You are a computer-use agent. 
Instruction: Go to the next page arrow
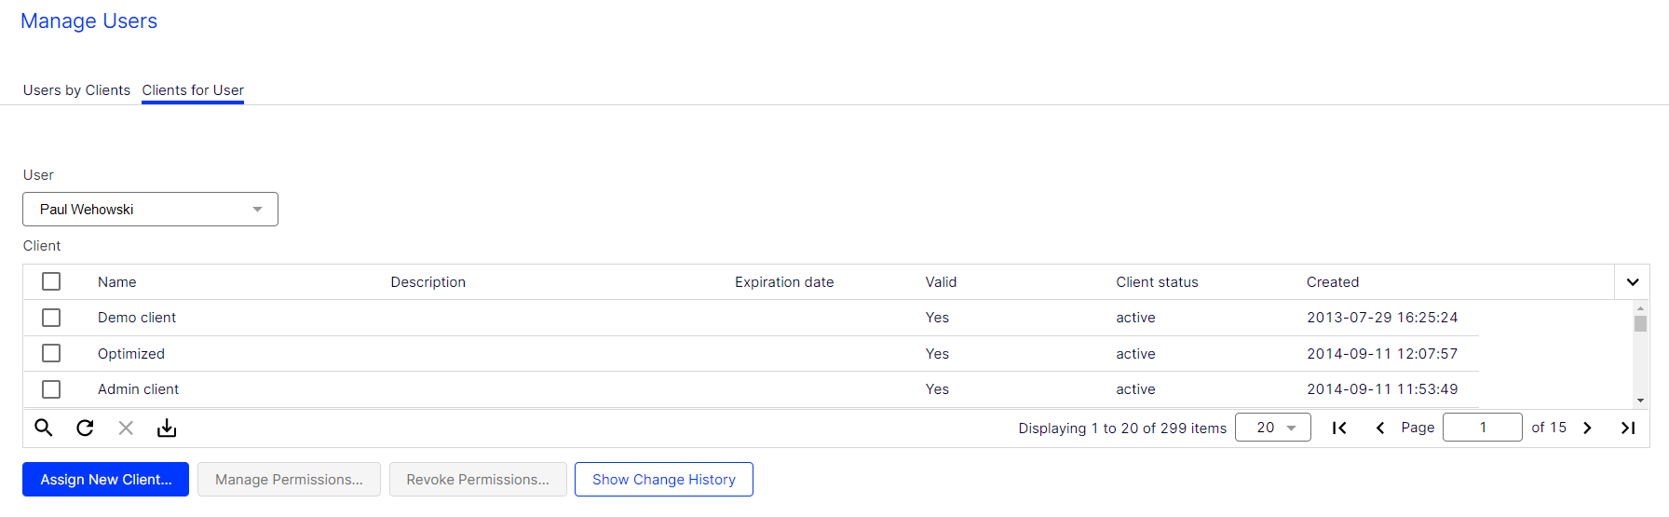tap(1587, 428)
